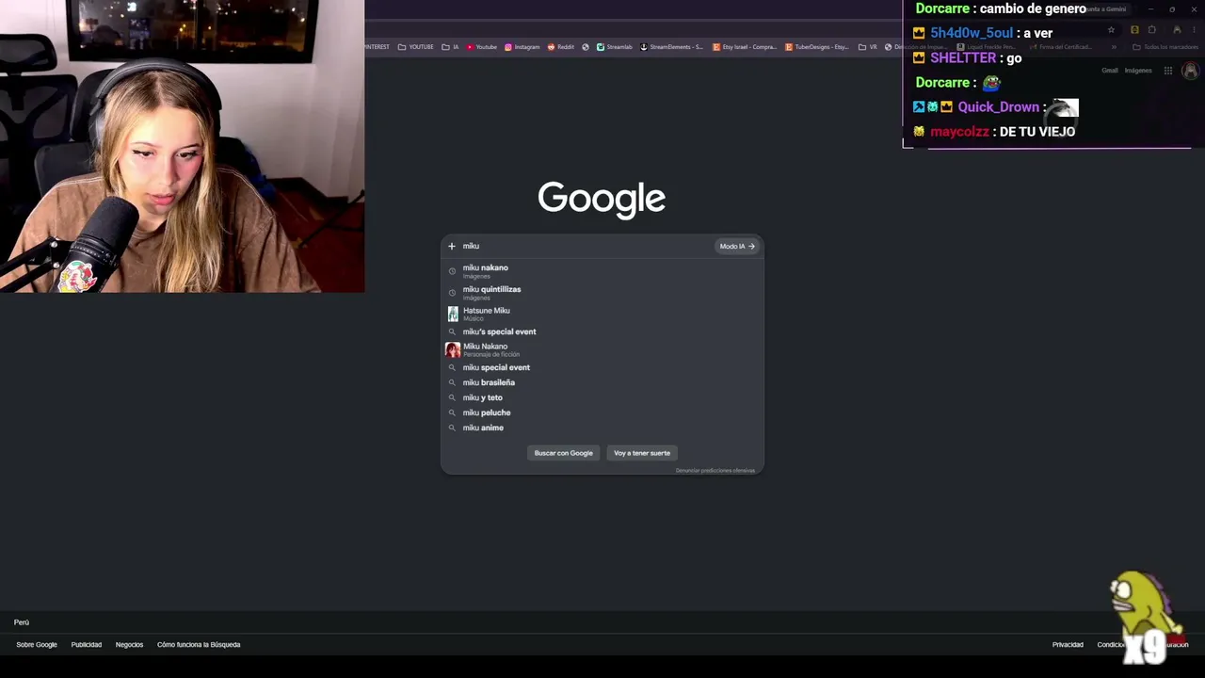Open the Reddit bookmark
The height and width of the screenshot is (678, 1205).
pyautogui.click(x=560, y=47)
